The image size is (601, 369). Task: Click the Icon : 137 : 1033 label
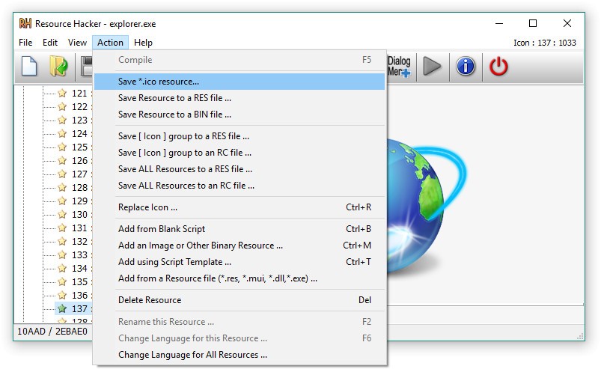click(545, 43)
